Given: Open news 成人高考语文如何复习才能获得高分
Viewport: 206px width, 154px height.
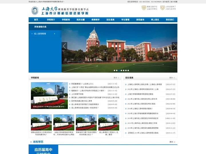Looking at the screenshot, I should tap(85, 104).
